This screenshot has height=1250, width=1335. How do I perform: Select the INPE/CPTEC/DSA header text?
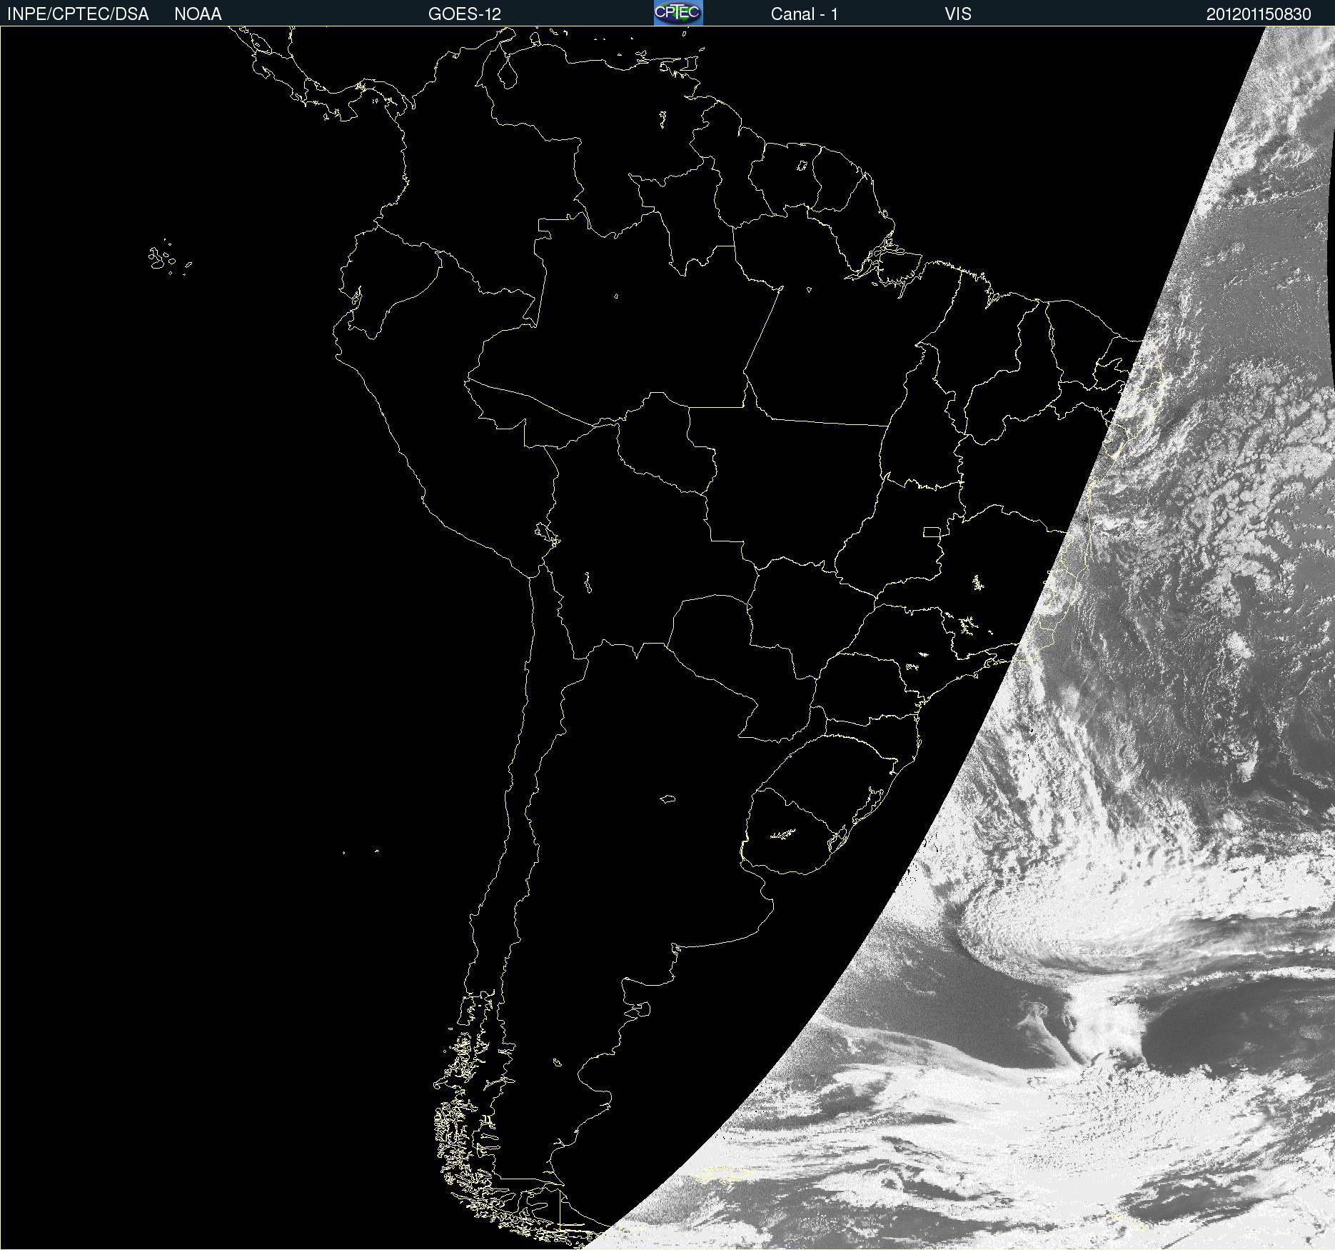coord(78,14)
